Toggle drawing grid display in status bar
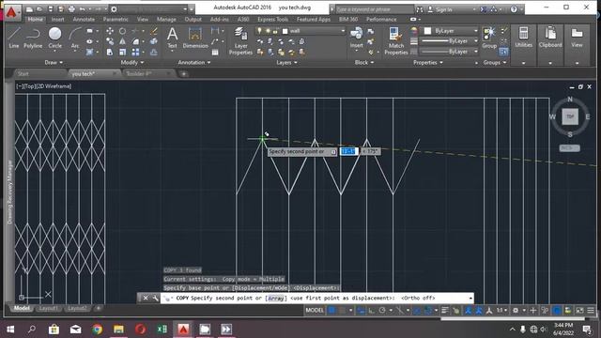 click(331, 310)
